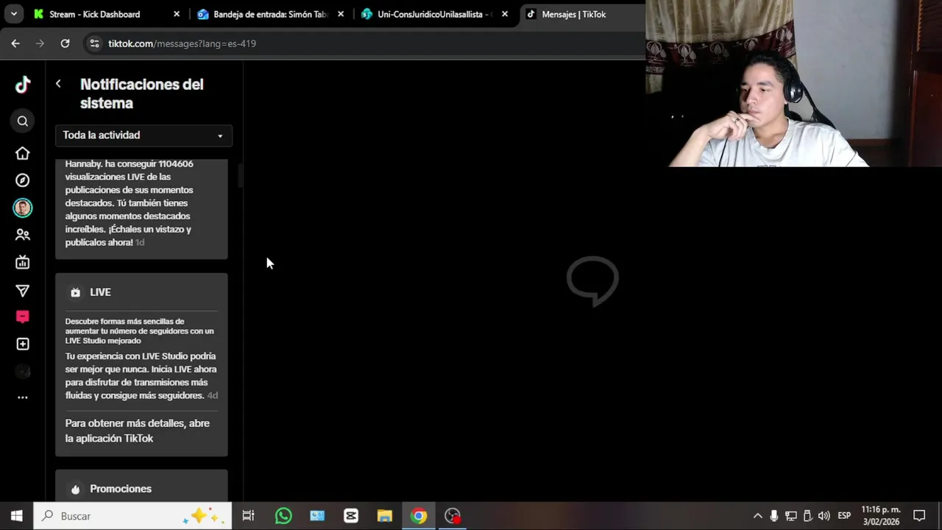Expand the Toda la actividad dropdown
The height and width of the screenshot is (530, 942).
(x=144, y=135)
